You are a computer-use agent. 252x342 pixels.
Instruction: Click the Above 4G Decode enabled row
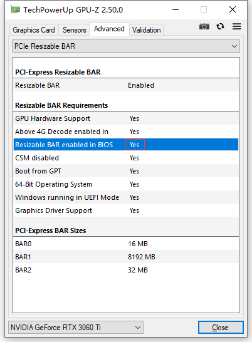click(126, 132)
